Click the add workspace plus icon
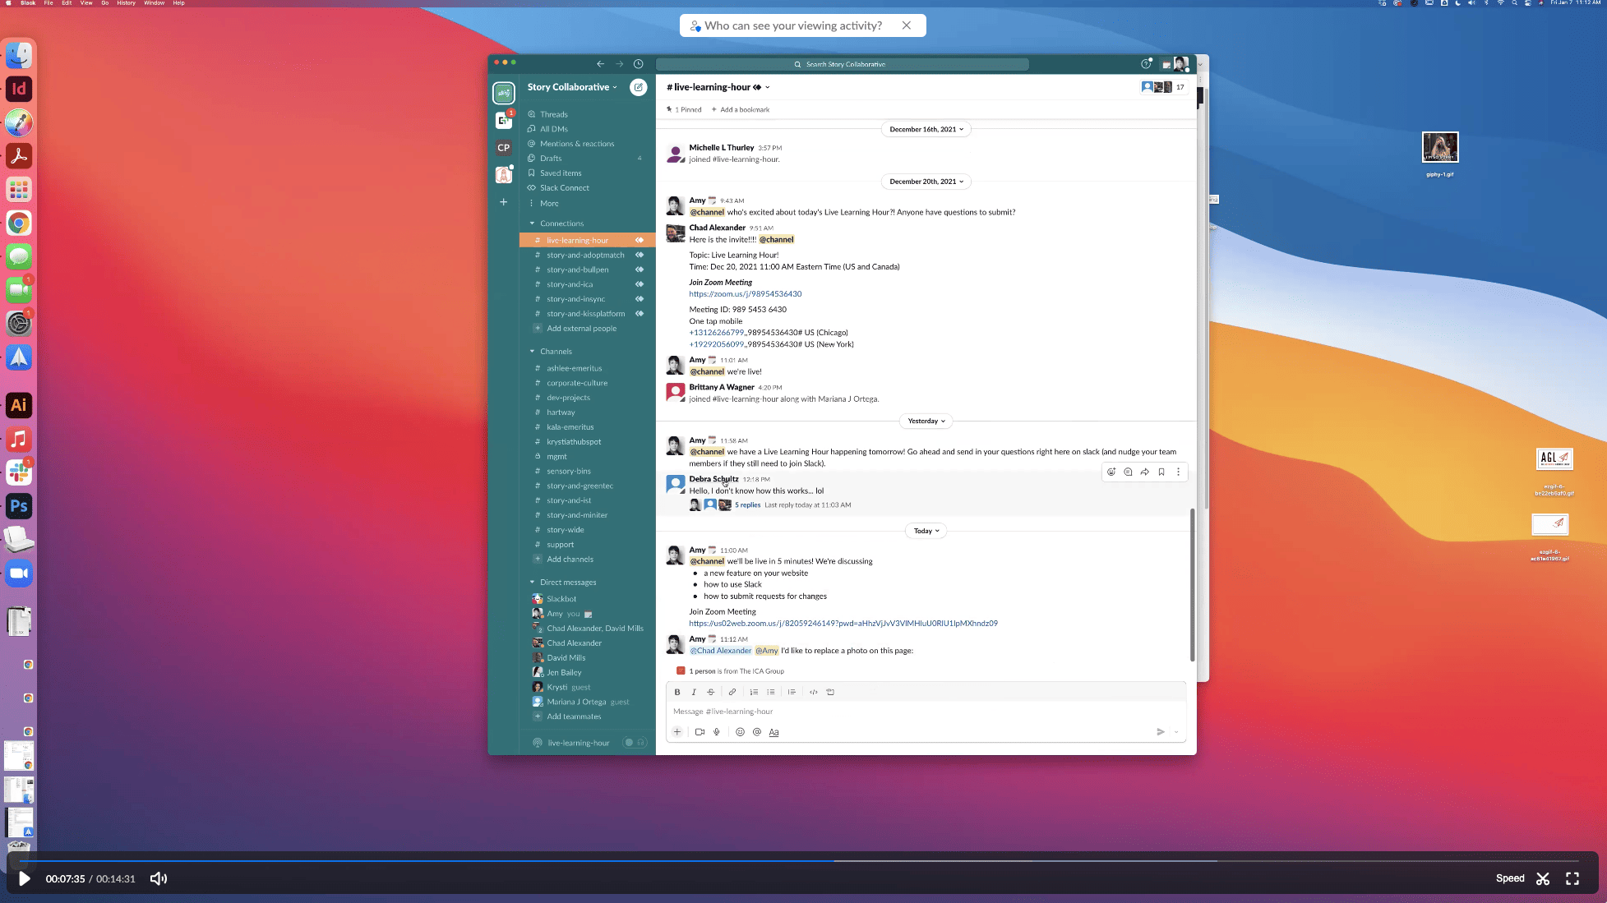This screenshot has height=903, width=1607. (504, 202)
